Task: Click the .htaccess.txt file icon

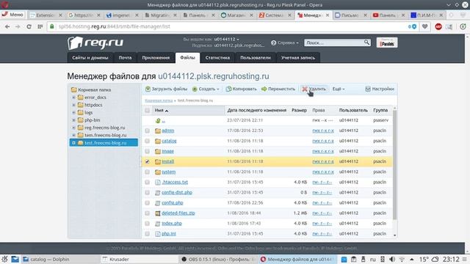Action: click(158, 183)
